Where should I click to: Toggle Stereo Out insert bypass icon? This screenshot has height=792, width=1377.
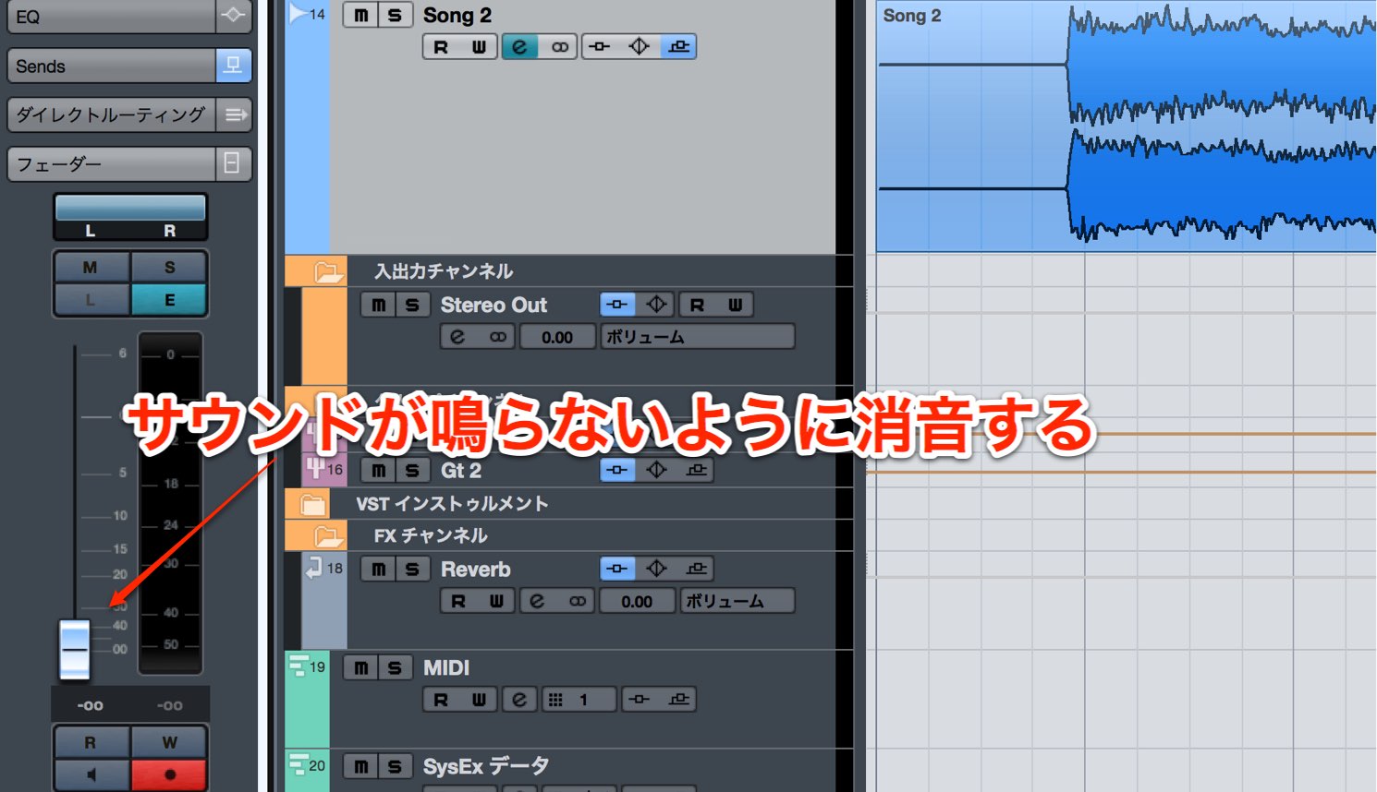click(617, 305)
